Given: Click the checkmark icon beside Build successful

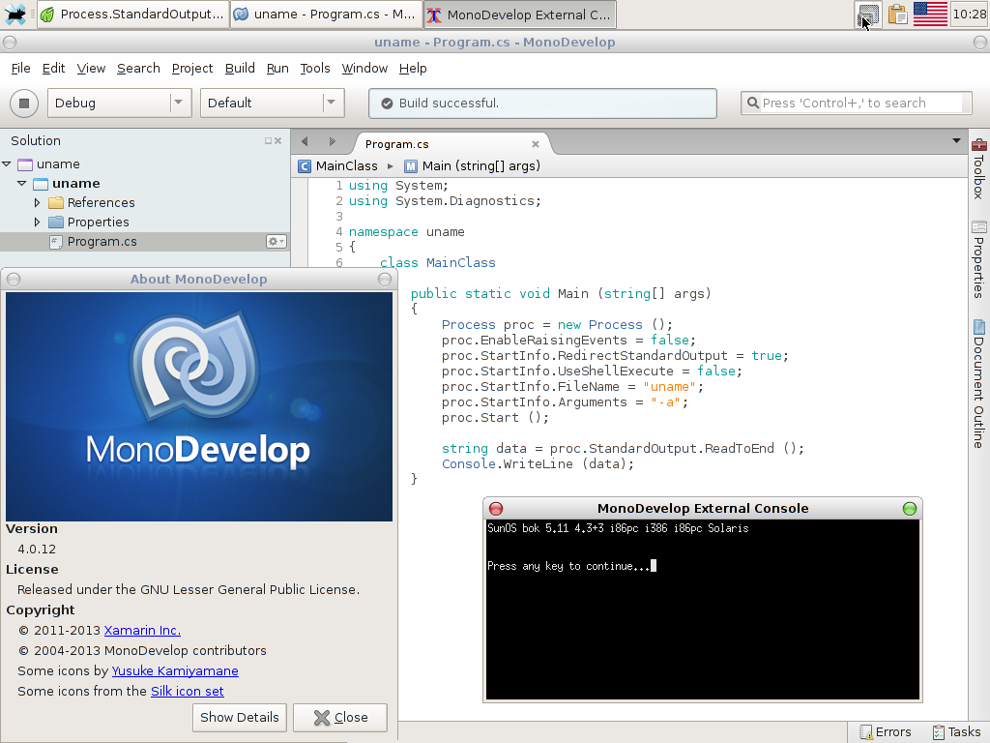Looking at the screenshot, I should click(x=387, y=104).
